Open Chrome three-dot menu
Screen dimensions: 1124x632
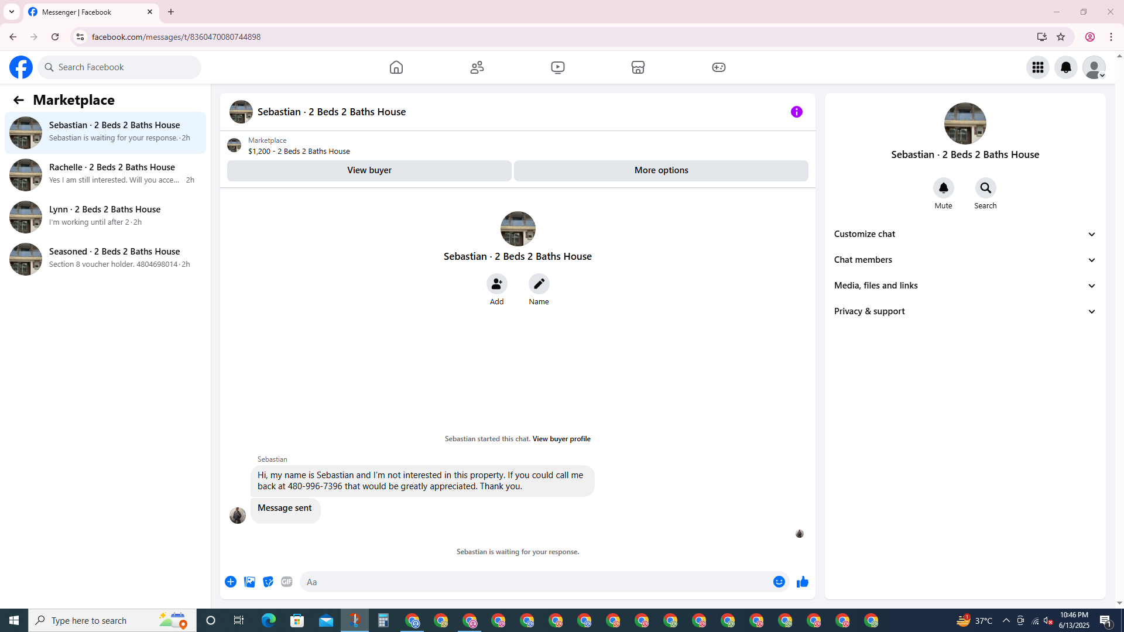coord(1111,37)
